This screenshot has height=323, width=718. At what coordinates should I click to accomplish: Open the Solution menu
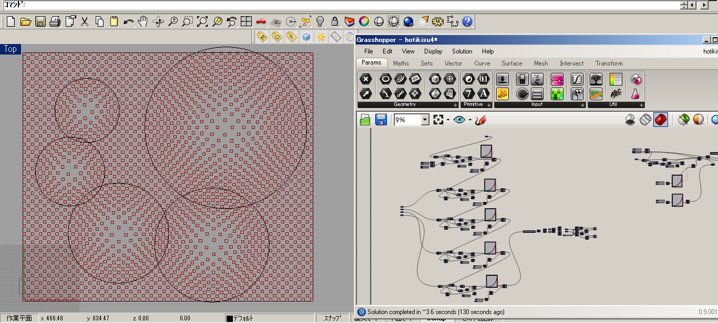point(462,51)
